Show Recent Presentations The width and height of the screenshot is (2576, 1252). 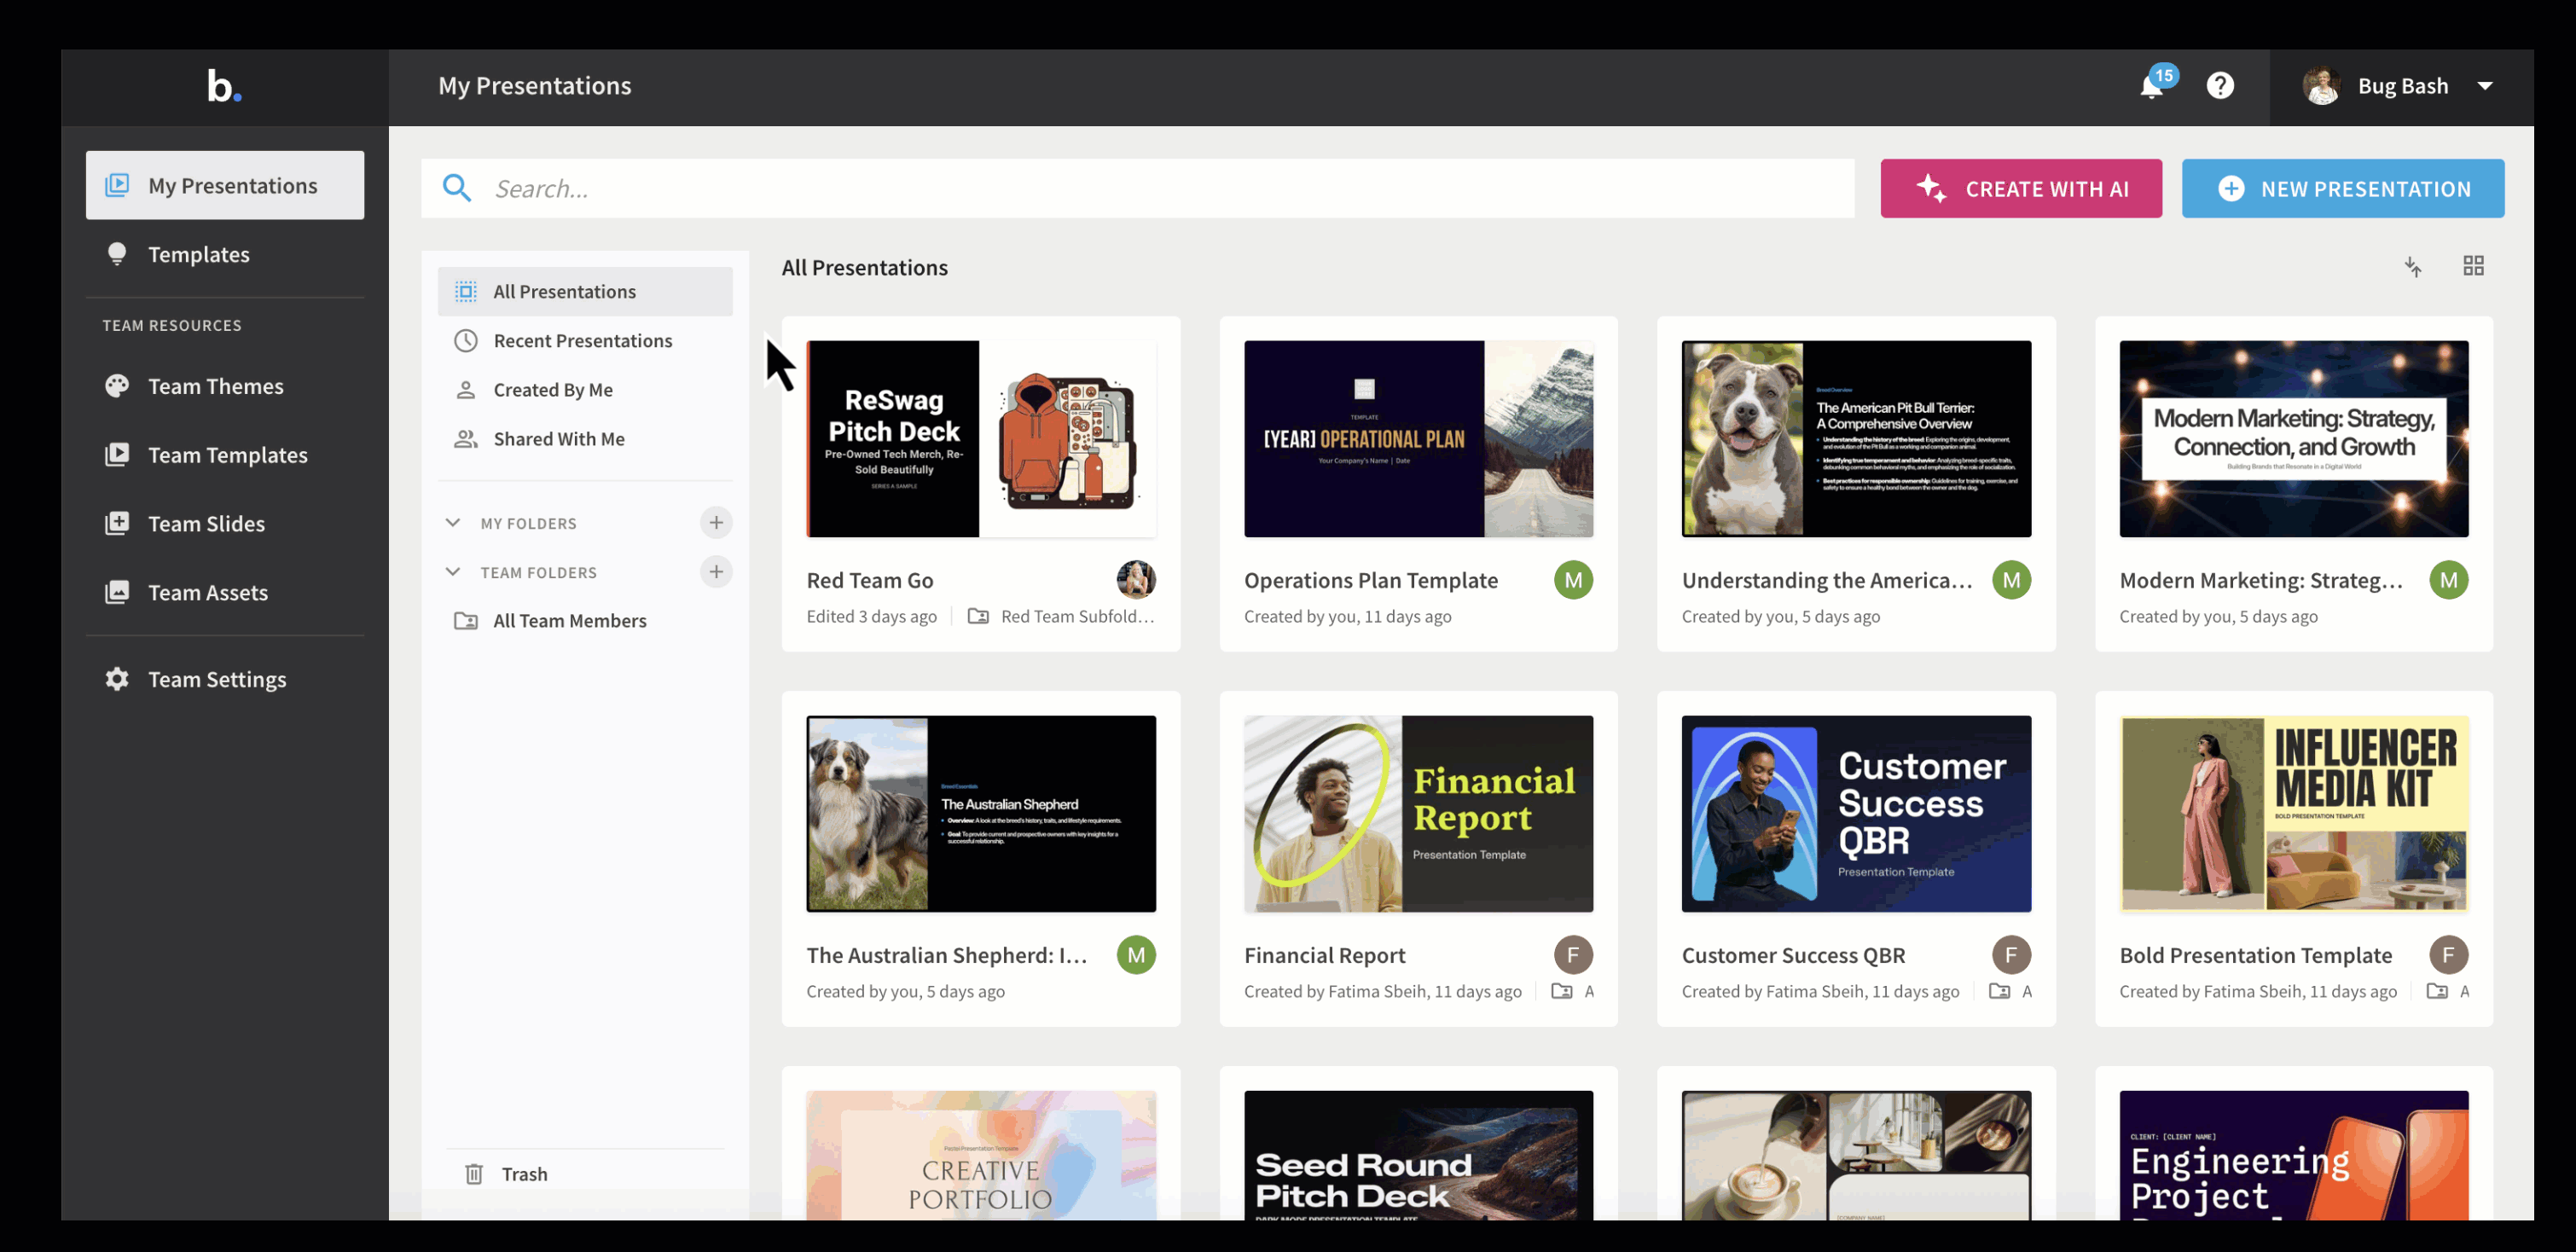click(585, 341)
